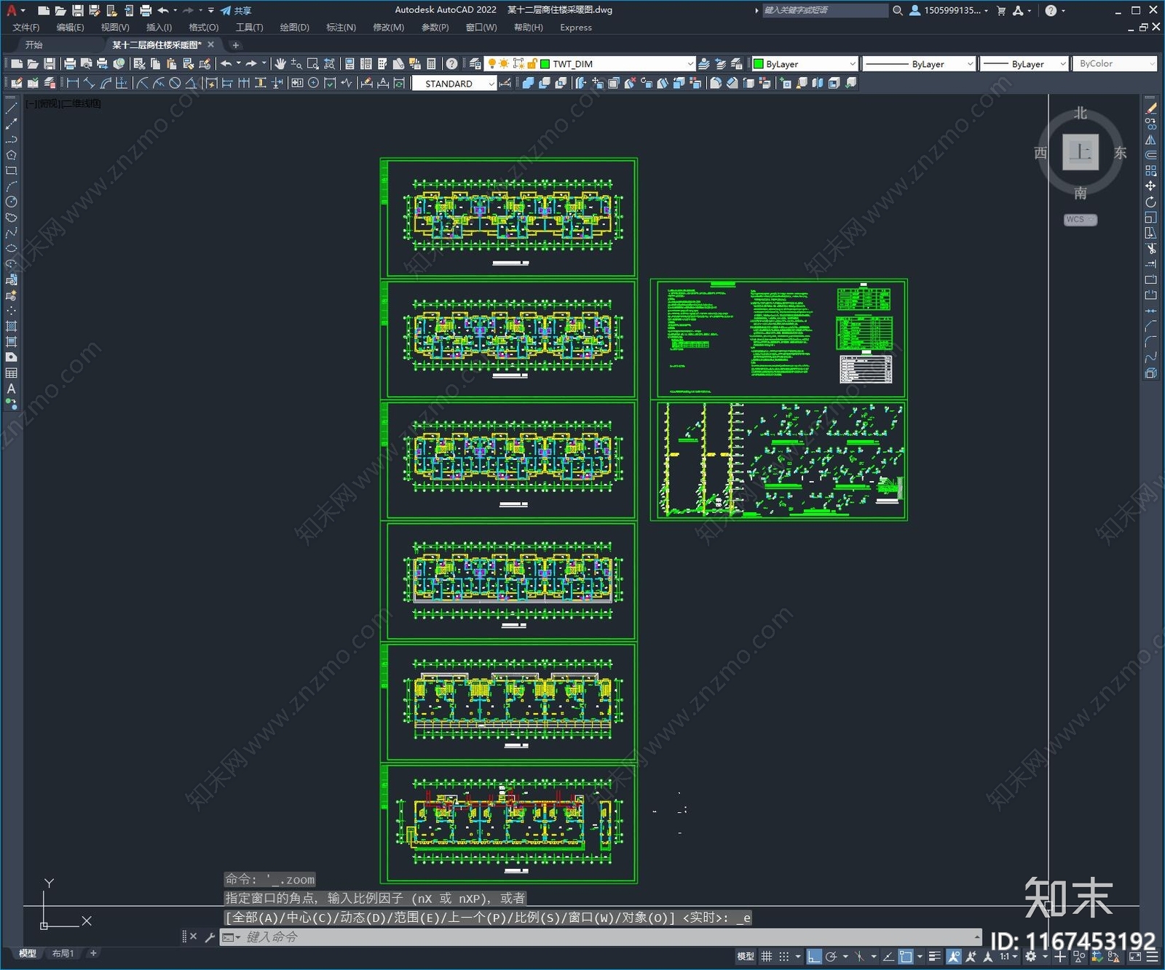Open the STANDARD dimension style dropdown
Image resolution: width=1165 pixels, height=970 pixels.
point(491,84)
